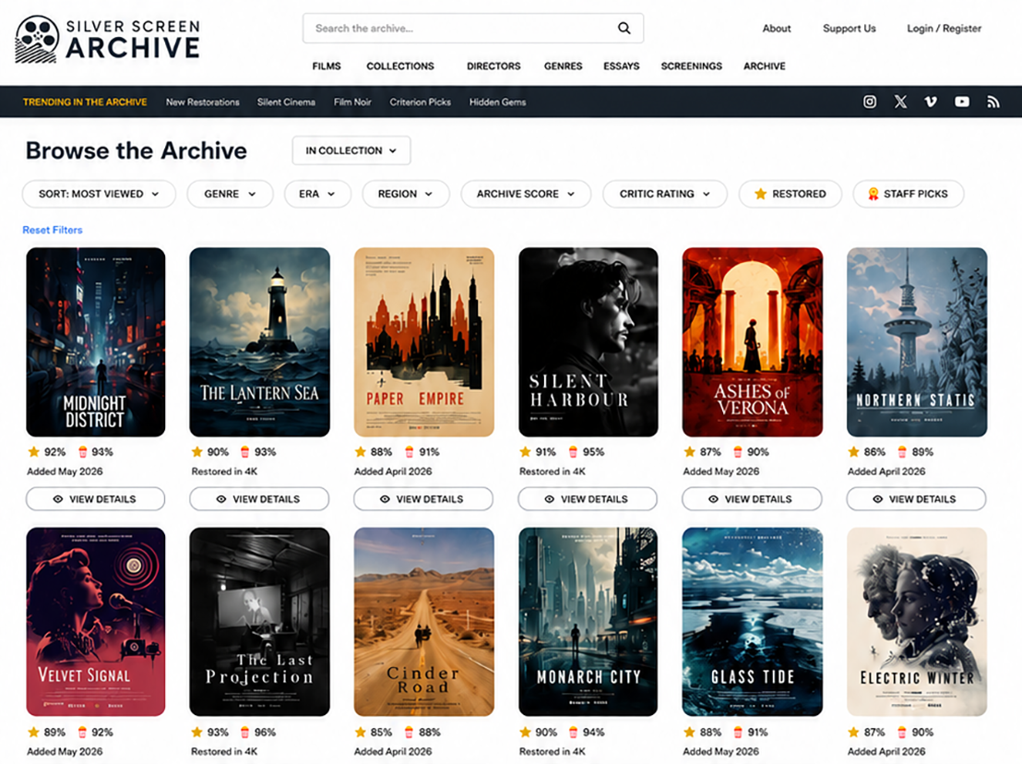The height and width of the screenshot is (764, 1022).
Task: Toggle the Staff Picks filter
Action: (x=908, y=194)
